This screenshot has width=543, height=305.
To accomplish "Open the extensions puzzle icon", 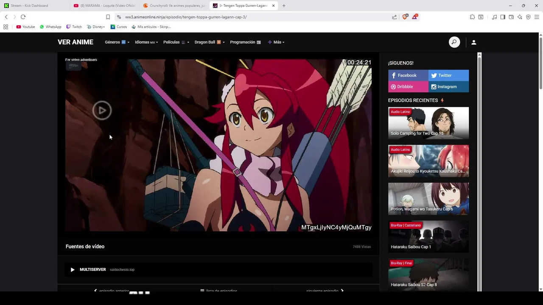I will pyautogui.click(x=472, y=17).
